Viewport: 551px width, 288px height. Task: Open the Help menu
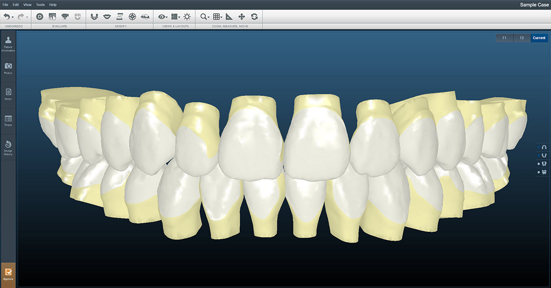(x=53, y=5)
